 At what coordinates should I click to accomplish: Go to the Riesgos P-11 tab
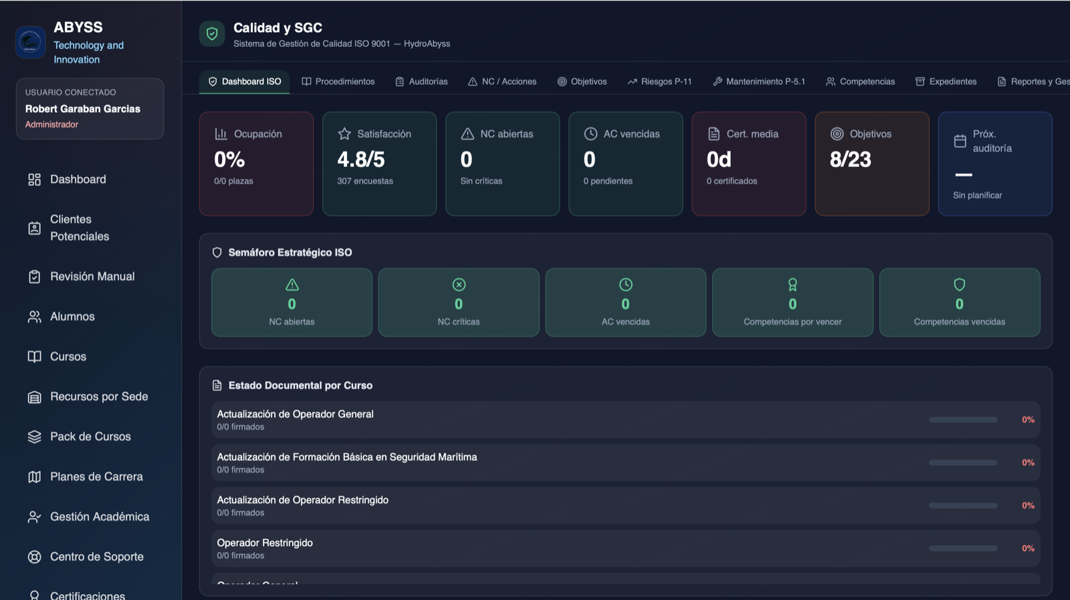click(659, 82)
